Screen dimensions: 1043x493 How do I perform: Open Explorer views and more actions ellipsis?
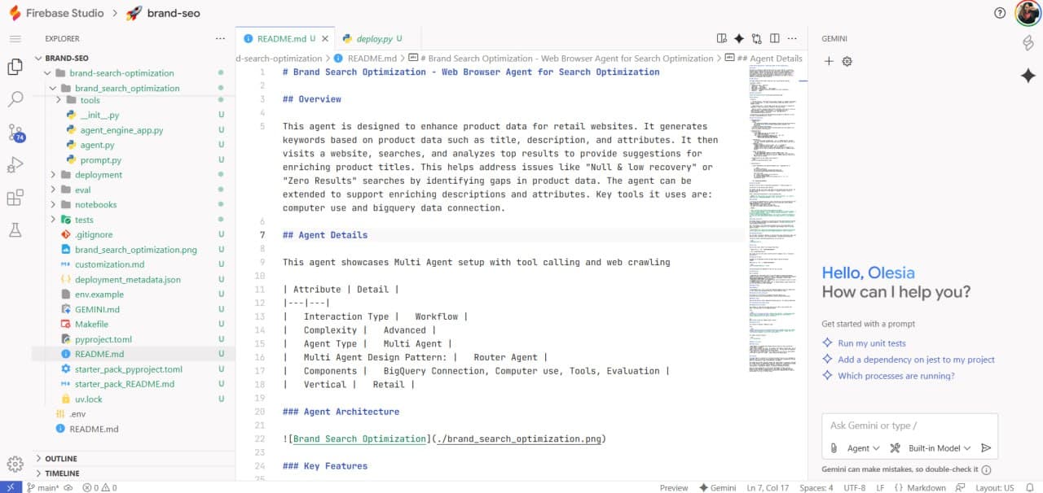click(x=220, y=38)
